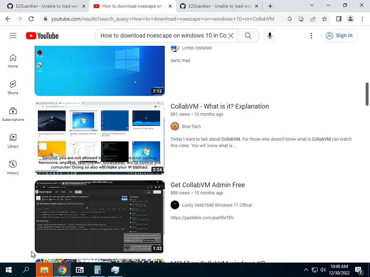Viewport: 370px width, 277px height.
Task: Open File Explorer from the taskbar
Action: pos(44,270)
